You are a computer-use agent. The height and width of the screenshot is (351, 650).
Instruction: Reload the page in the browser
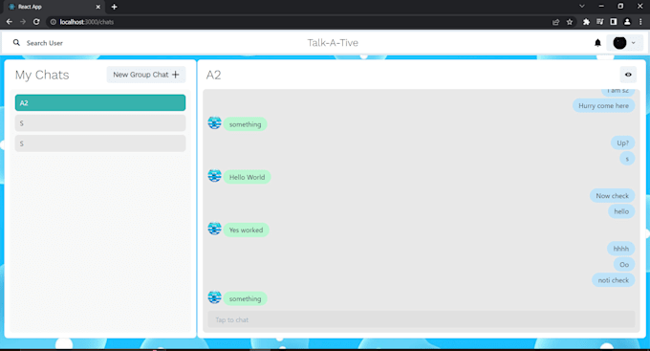coord(36,22)
